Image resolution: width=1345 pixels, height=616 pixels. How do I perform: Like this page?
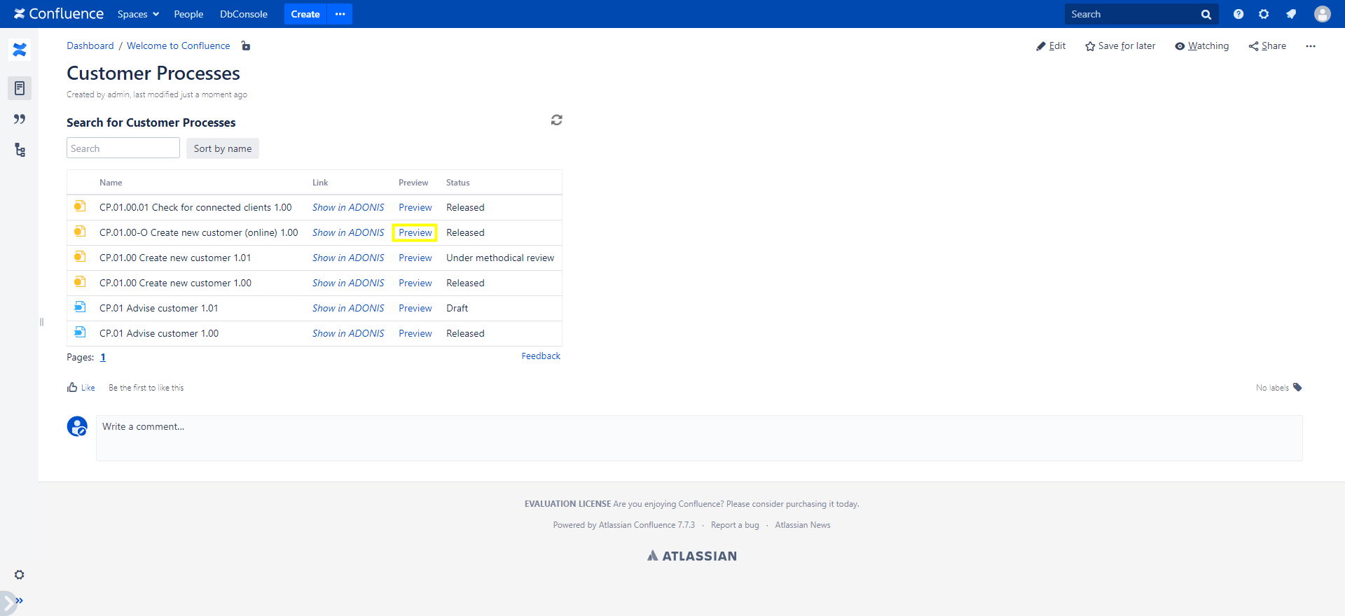(x=81, y=388)
